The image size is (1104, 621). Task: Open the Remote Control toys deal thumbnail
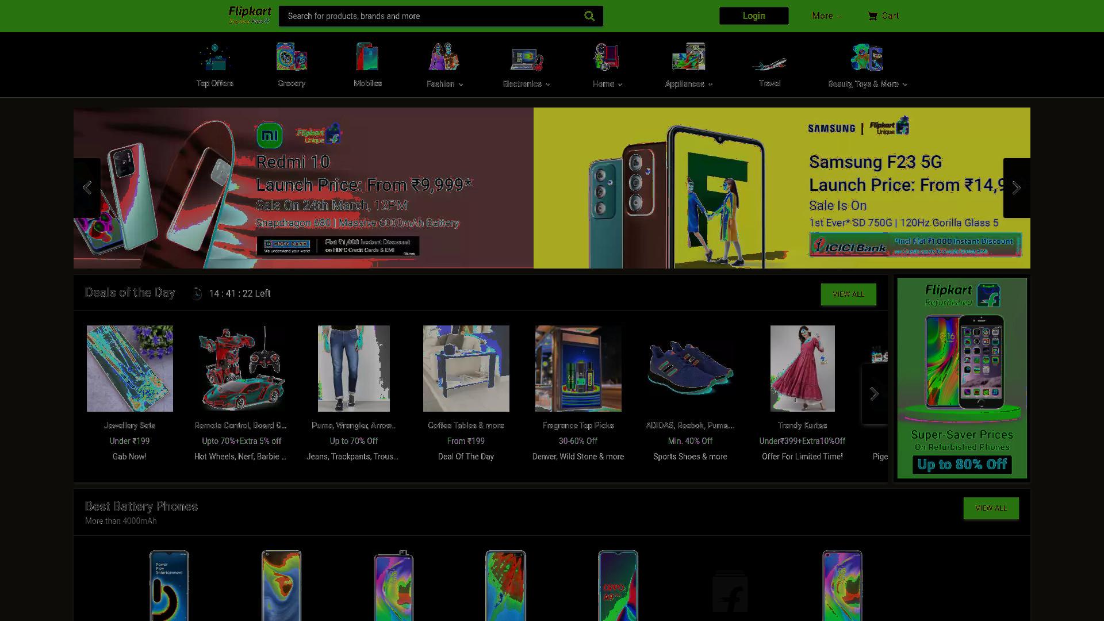pyautogui.click(x=240, y=369)
